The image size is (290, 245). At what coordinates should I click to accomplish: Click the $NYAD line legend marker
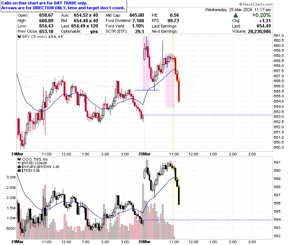click(x=19, y=163)
